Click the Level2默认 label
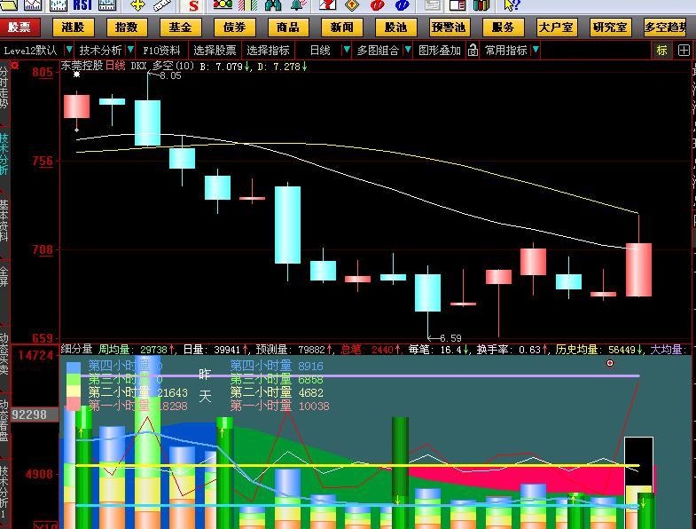Image resolution: width=696 pixels, height=529 pixels. click(x=31, y=51)
